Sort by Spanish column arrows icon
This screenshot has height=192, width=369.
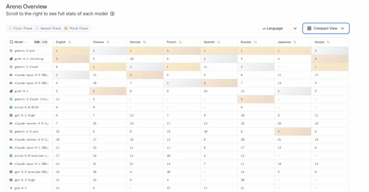(x=218, y=42)
